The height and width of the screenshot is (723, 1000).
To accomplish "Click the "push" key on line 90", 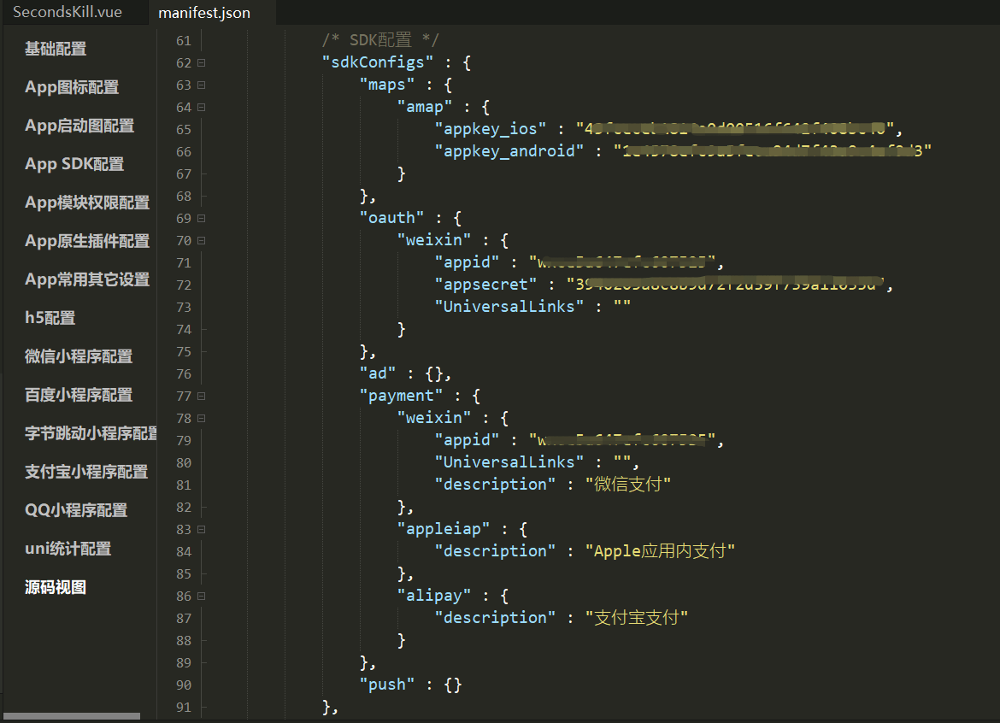I will pyautogui.click(x=387, y=684).
